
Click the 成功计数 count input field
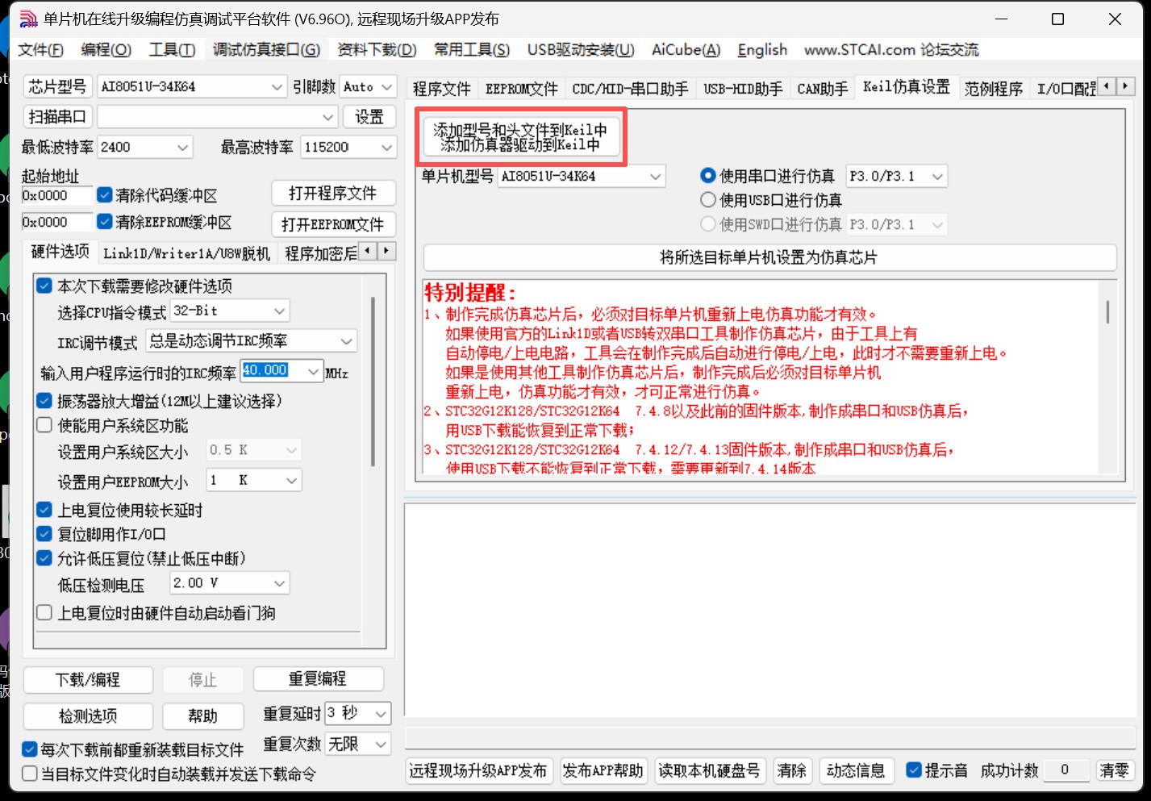1066,770
